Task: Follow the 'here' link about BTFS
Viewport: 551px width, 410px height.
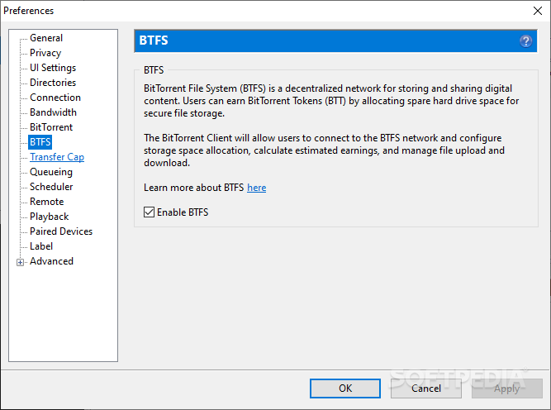Action: pyautogui.click(x=257, y=188)
